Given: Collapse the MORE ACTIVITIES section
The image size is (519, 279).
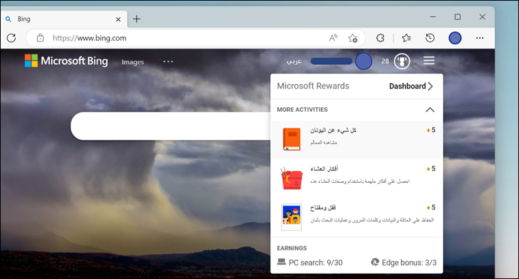Looking at the screenshot, I should coord(430,110).
